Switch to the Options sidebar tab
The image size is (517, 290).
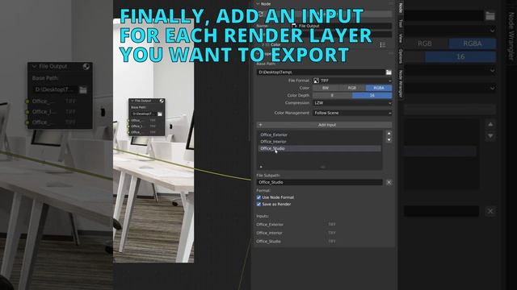(401, 56)
